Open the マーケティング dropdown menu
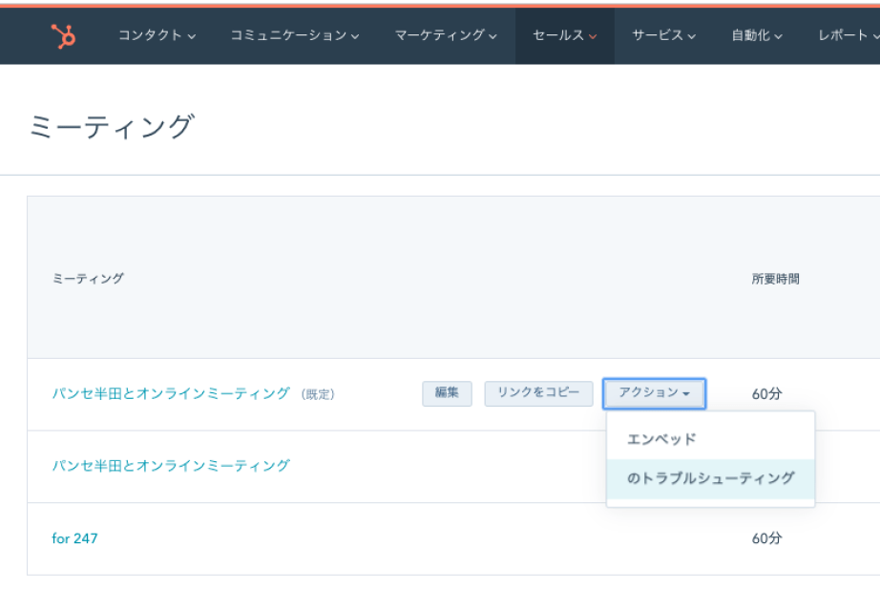 pos(446,36)
